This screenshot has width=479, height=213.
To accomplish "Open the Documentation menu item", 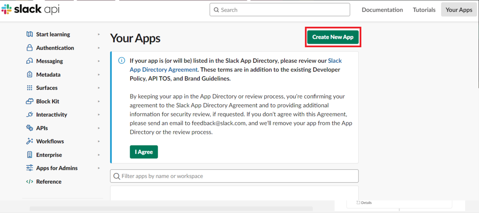I will (x=382, y=10).
